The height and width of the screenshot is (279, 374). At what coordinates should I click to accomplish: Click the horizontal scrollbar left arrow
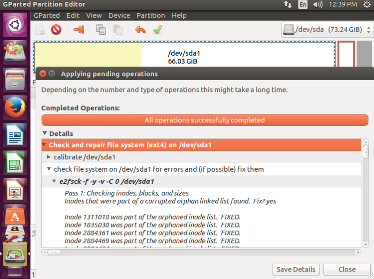coord(45,252)
